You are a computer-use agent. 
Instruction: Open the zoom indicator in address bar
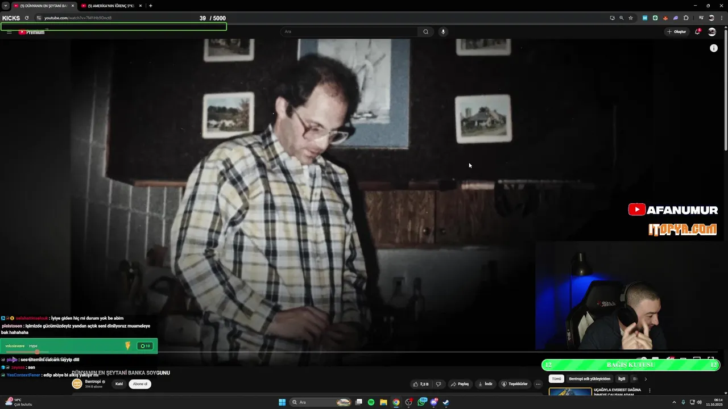click(x=621, y=18)
